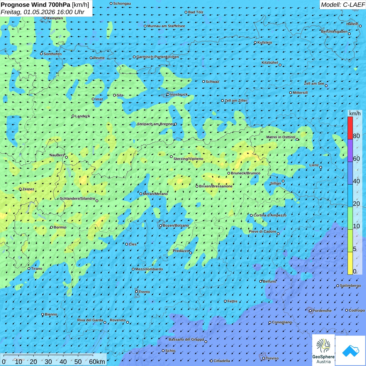Pick the blue 40–60 legend segment
366x366 pixels.
tap(350, 173)
